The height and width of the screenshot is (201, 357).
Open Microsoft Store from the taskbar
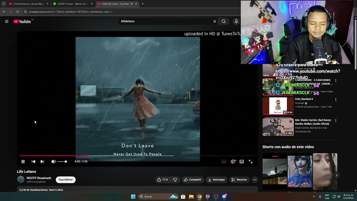183,197
